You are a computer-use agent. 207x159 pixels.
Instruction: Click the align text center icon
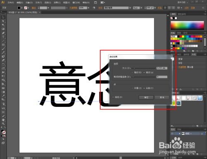click(169, 8)
